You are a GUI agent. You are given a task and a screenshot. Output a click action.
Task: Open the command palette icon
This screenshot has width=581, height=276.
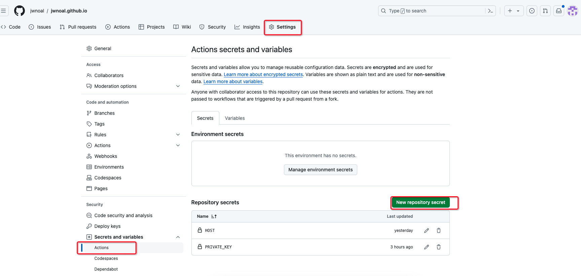tap(490, 11)
